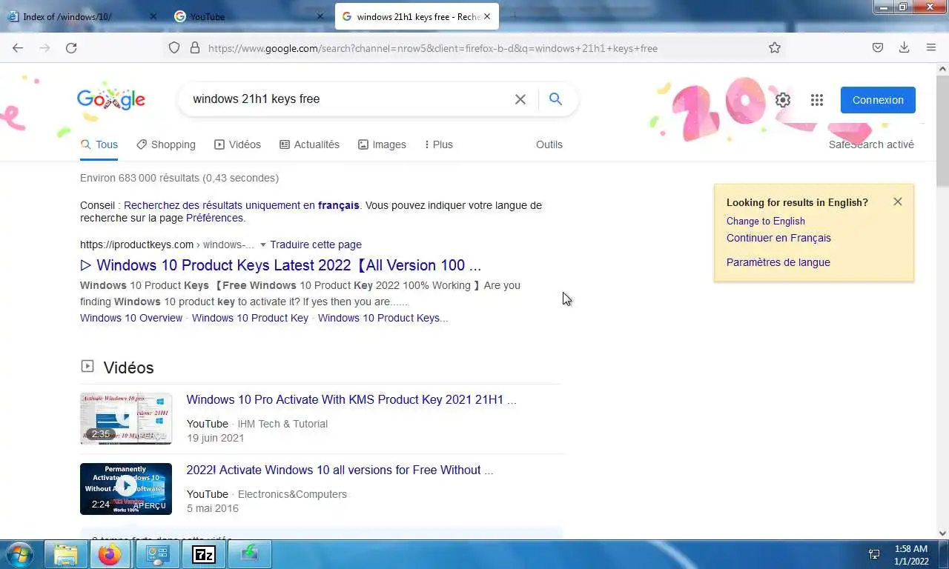Open the 7-Zip taskbar icon

click(x=203, y=554)
